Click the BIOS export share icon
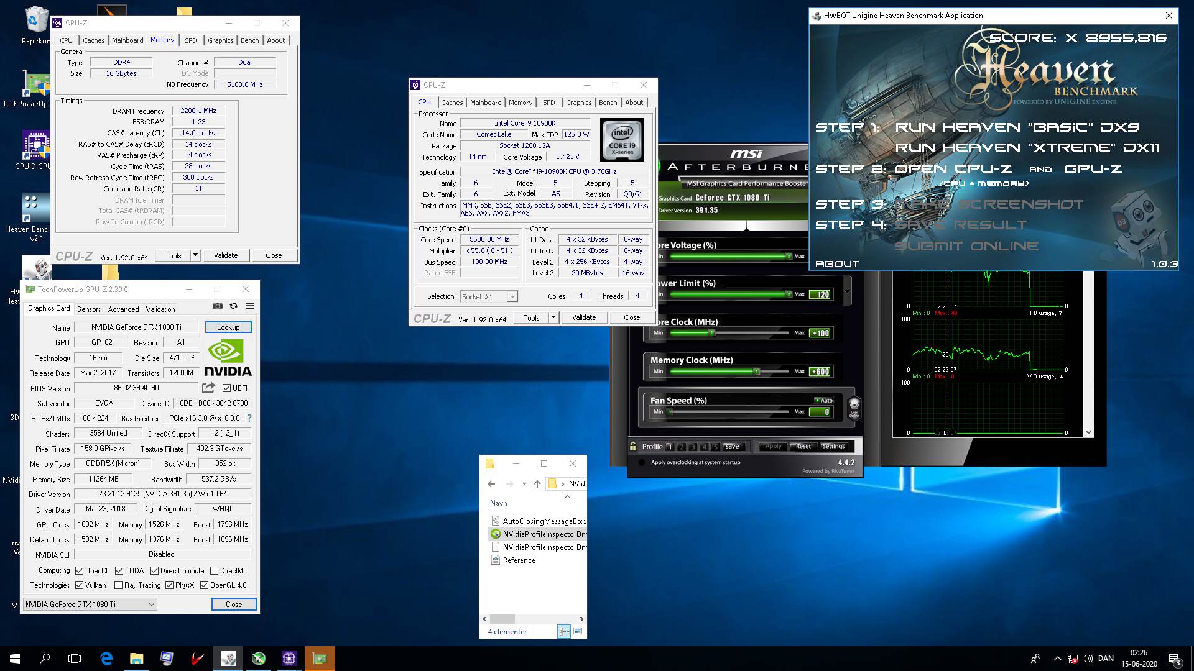The width and height of the screenshot is (1194, 671). (x=208, y=388)
